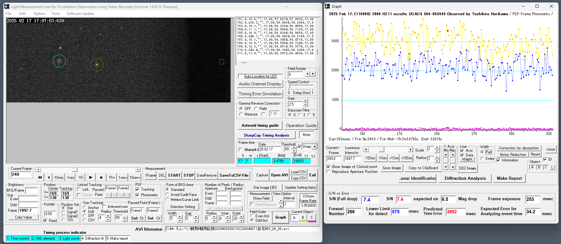Click the reverse play triangle button
Viewport: 561px width, 244px height.
49,178
